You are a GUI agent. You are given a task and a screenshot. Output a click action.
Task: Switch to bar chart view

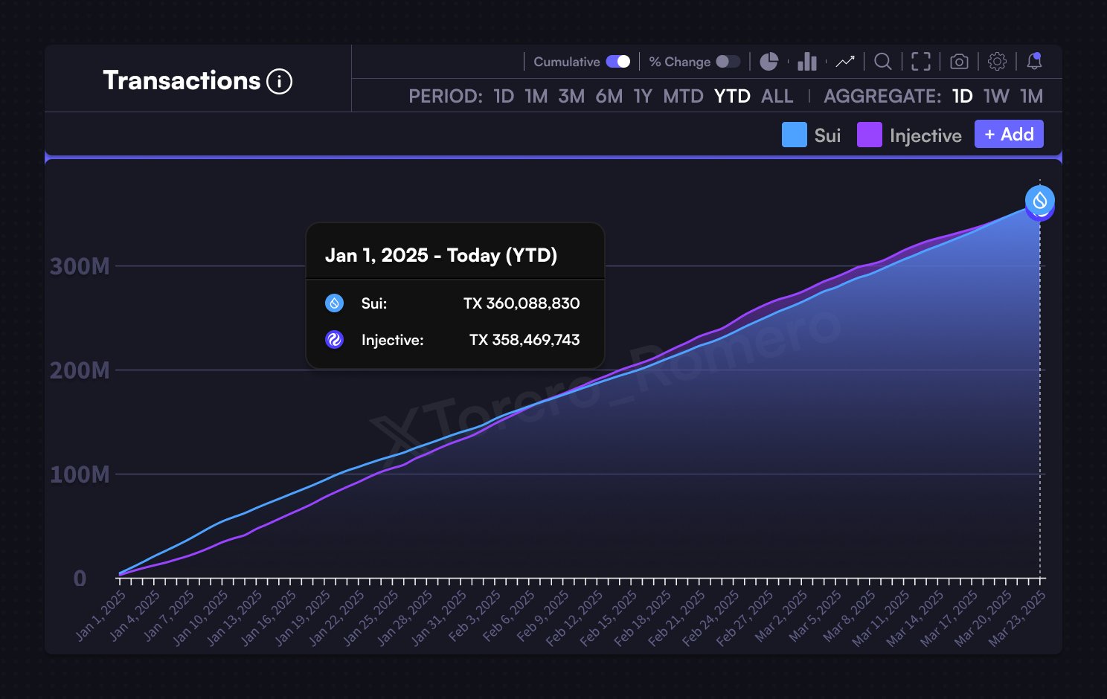(806, 62)
